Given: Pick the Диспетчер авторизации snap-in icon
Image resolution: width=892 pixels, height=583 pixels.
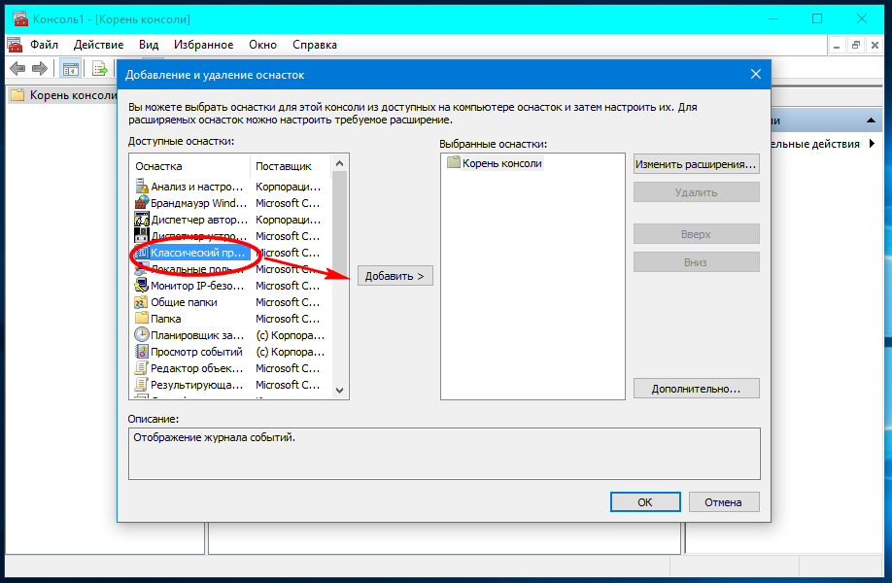Looking at the screenshot, I should (142, 220).
